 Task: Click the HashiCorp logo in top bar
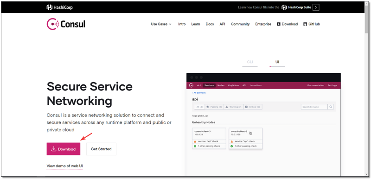point(59,7)
